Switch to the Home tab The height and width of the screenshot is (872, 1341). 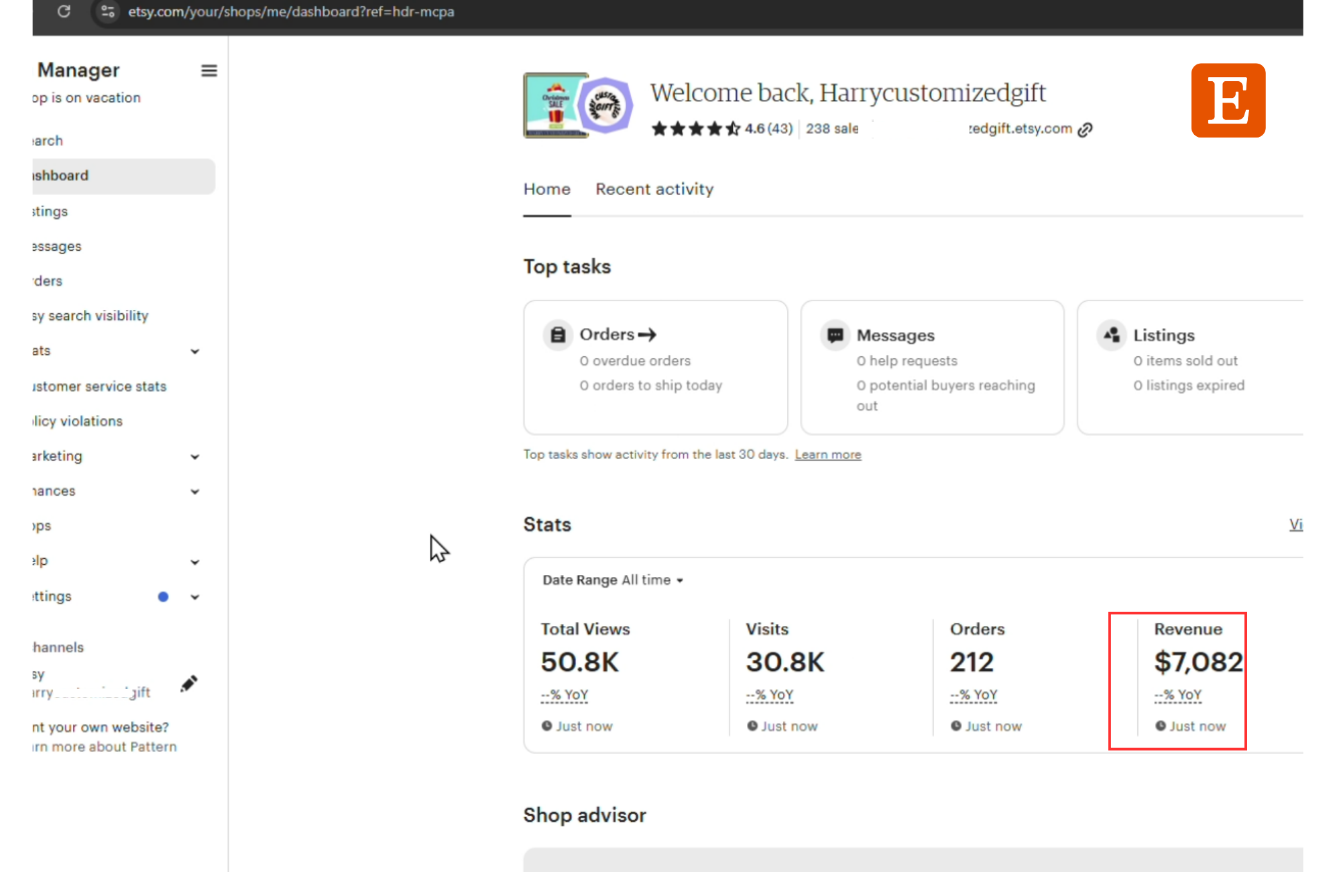pos(547,189)
